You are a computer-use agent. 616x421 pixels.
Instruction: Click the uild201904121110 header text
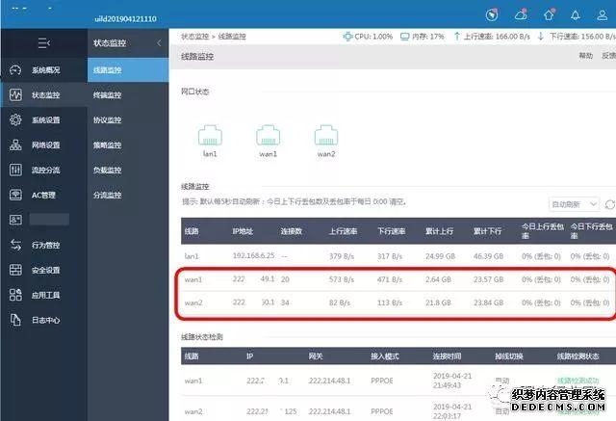coord(126,18)
